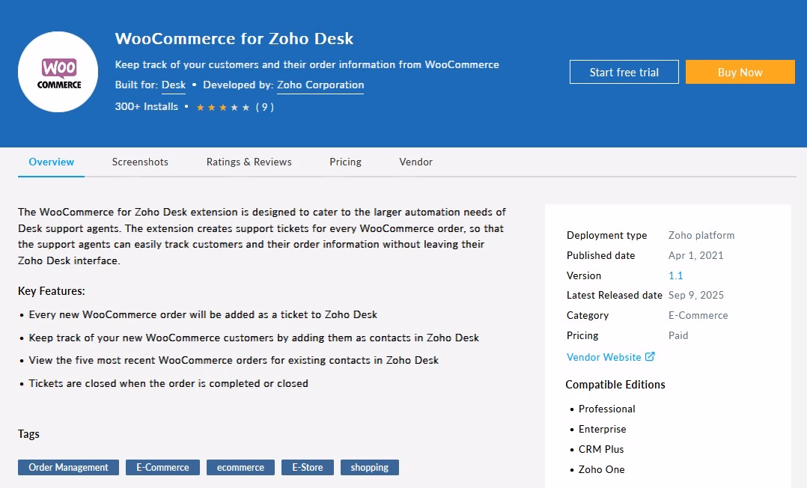The width and height of the screenshot is (807, 488).
Task: View the Pricing tab
Action: pos(345,162)
